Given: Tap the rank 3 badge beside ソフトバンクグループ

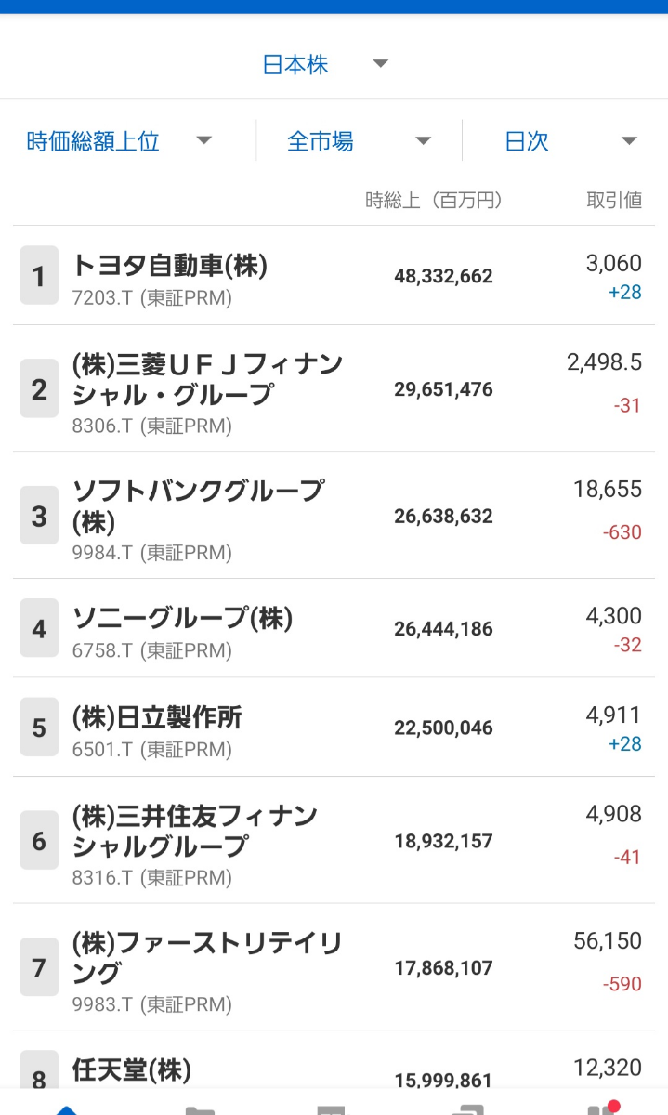Looking at the screenshot, I should (x=39, y=516).
